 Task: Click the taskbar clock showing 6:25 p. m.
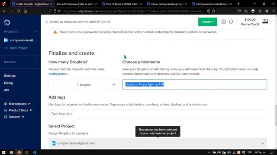(x=260, y=152)
